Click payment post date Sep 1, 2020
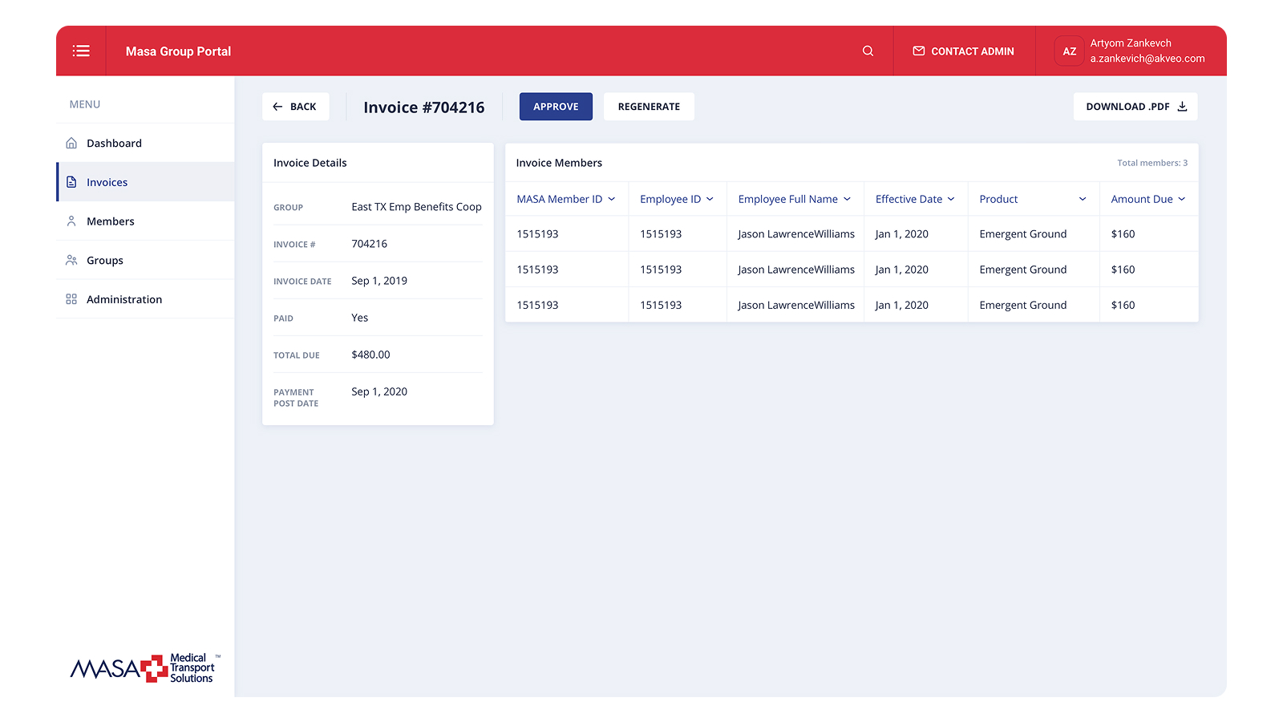The width and height of the screenshot is (1283, 722). coord(379,391)
